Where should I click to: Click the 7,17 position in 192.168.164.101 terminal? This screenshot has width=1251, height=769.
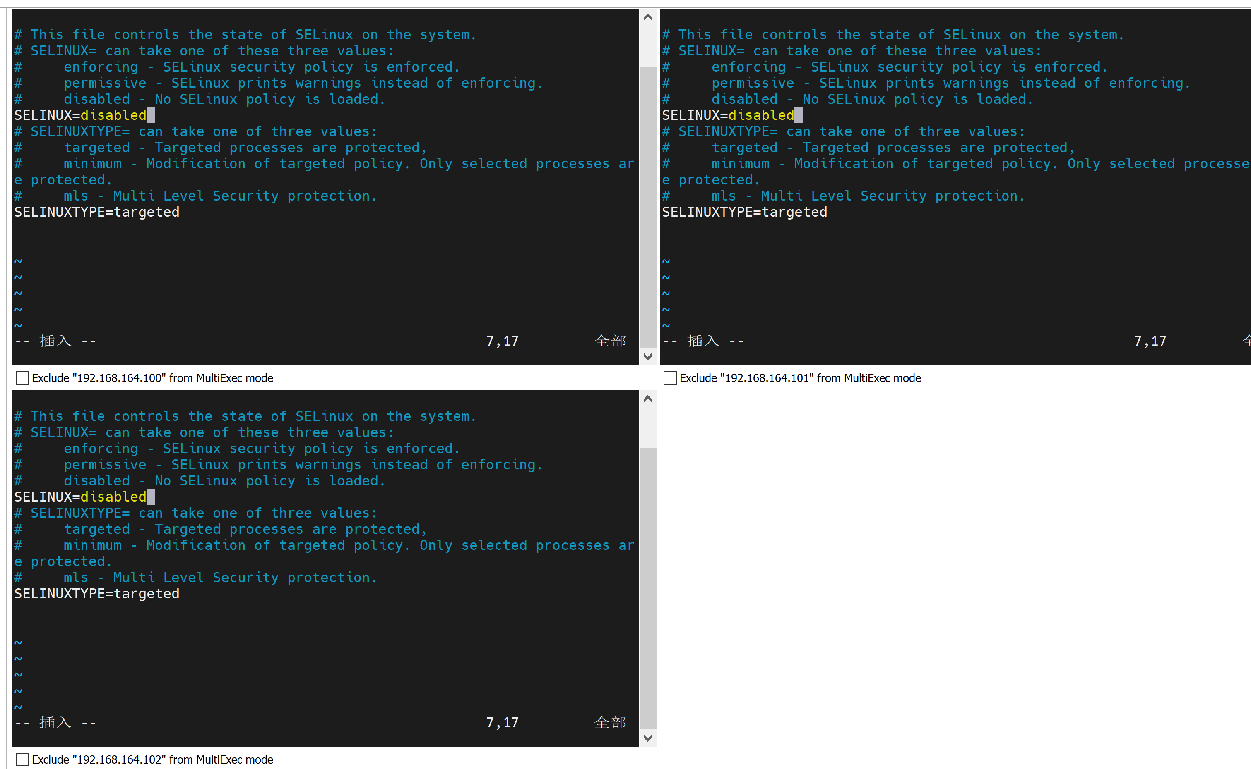1149,341
